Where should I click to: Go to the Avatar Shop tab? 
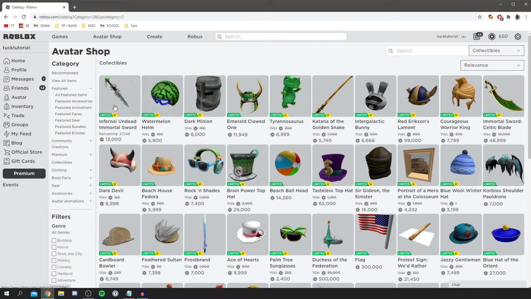[x=107, y=37]
